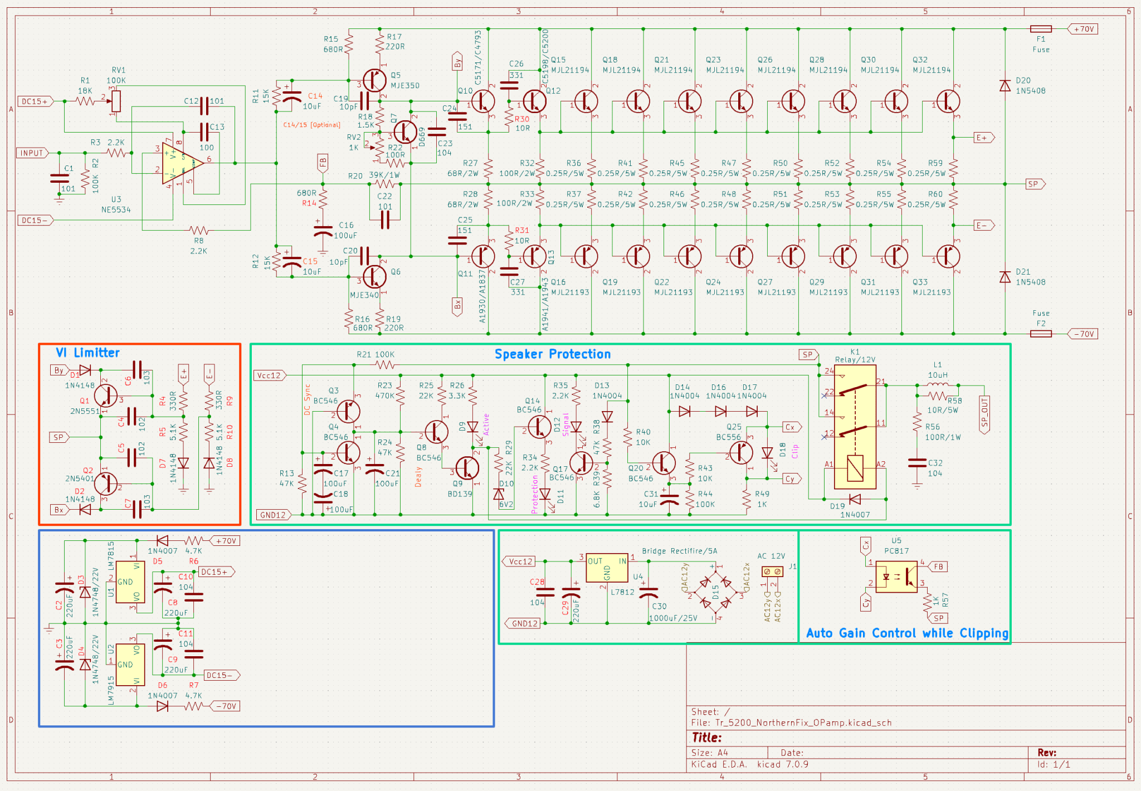Viewport: 1141px width, 791px height.
Task: Select the By label above Q10
Action: [457, 61]
